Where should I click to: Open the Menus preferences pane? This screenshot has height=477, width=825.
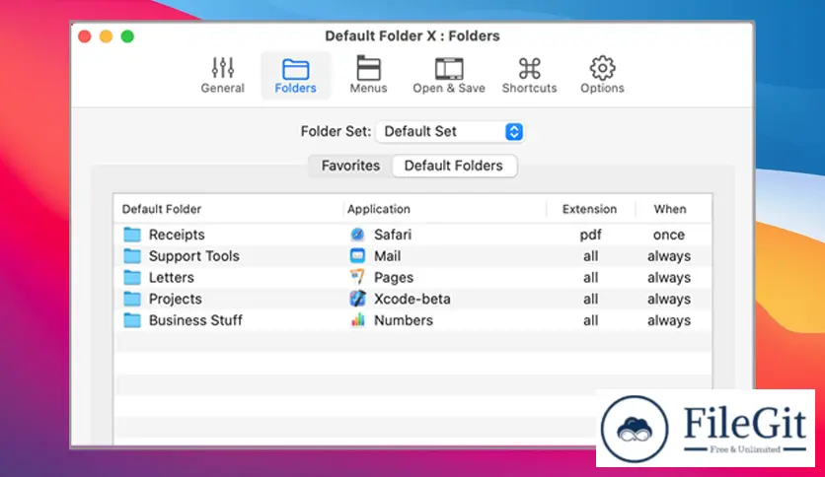point(368,75)
